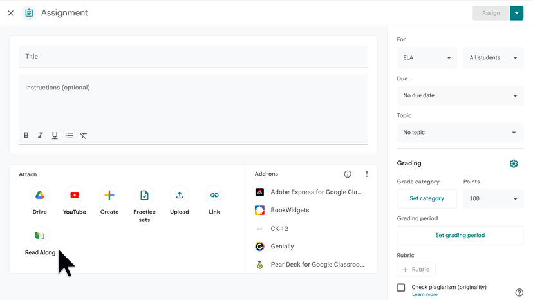This screenshot has width=533, height=300.
Task: Remove formatting with the clear-format icon
Action: tap(83, 135)
